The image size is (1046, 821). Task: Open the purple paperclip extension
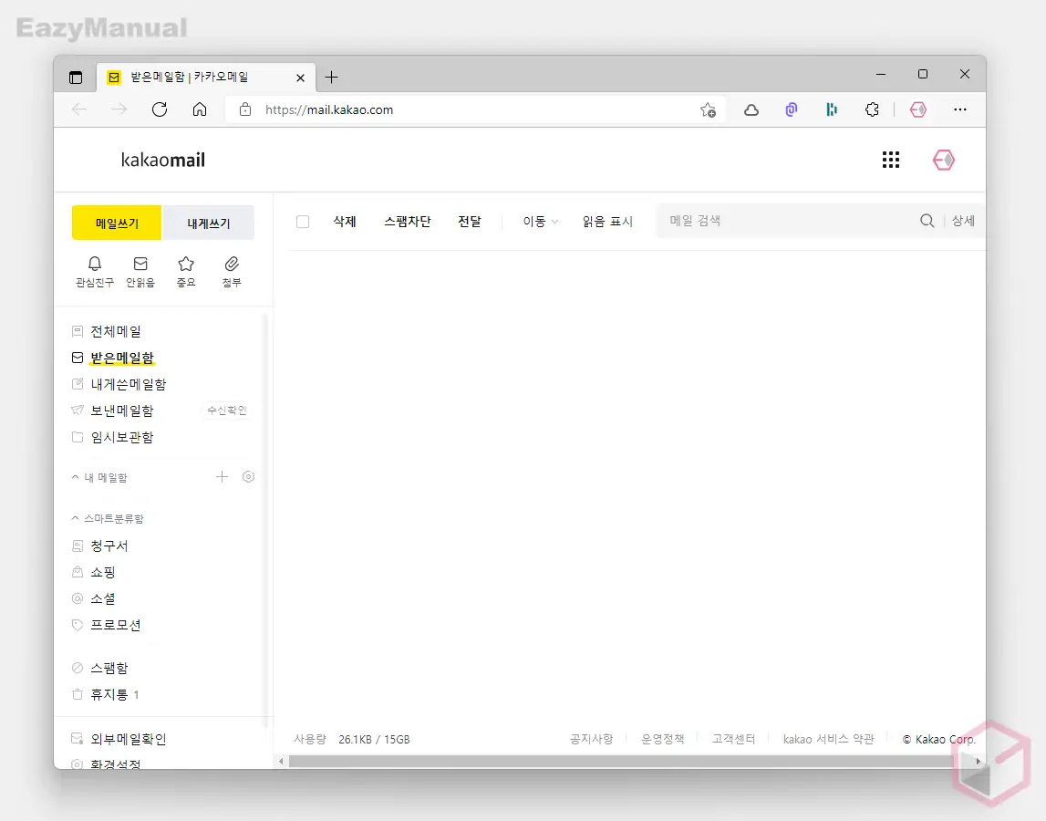tap(792, 110)
